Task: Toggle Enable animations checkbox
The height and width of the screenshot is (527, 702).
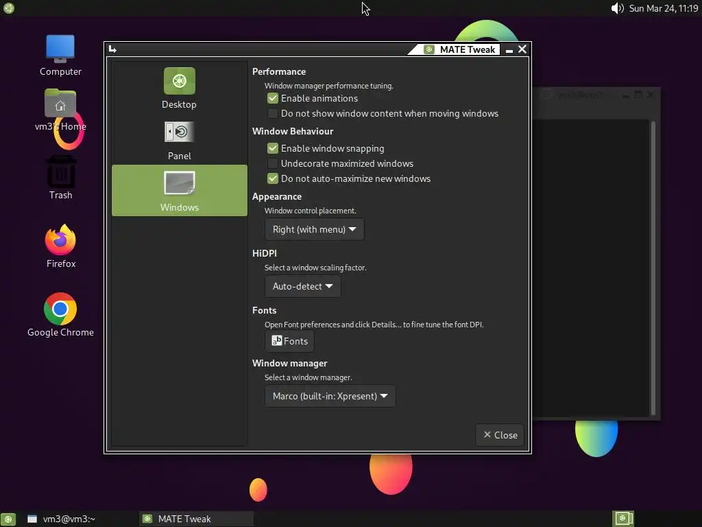Action: [x=273, y=98]
